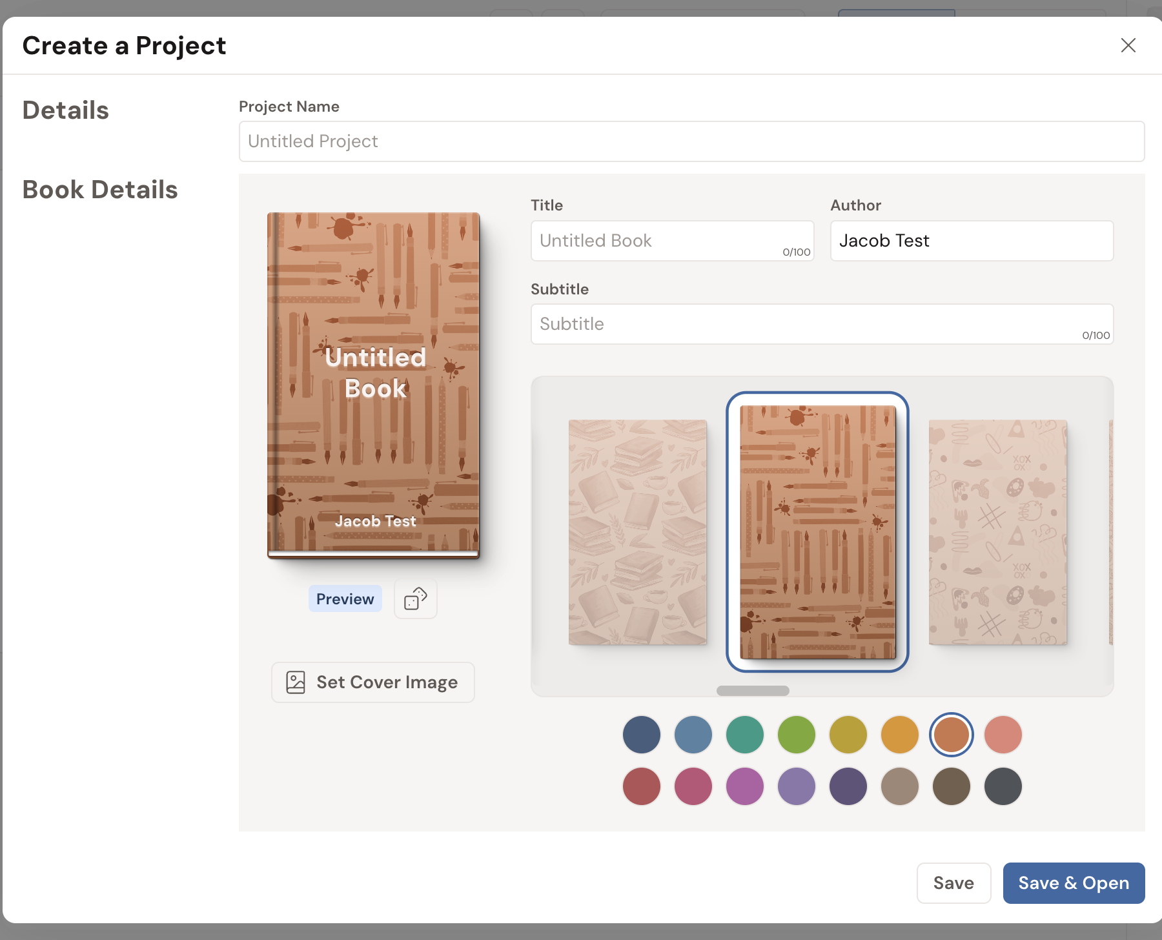Choose the raspberry pink color swatch
The image size is (1162, 940).
click(693, 786)
